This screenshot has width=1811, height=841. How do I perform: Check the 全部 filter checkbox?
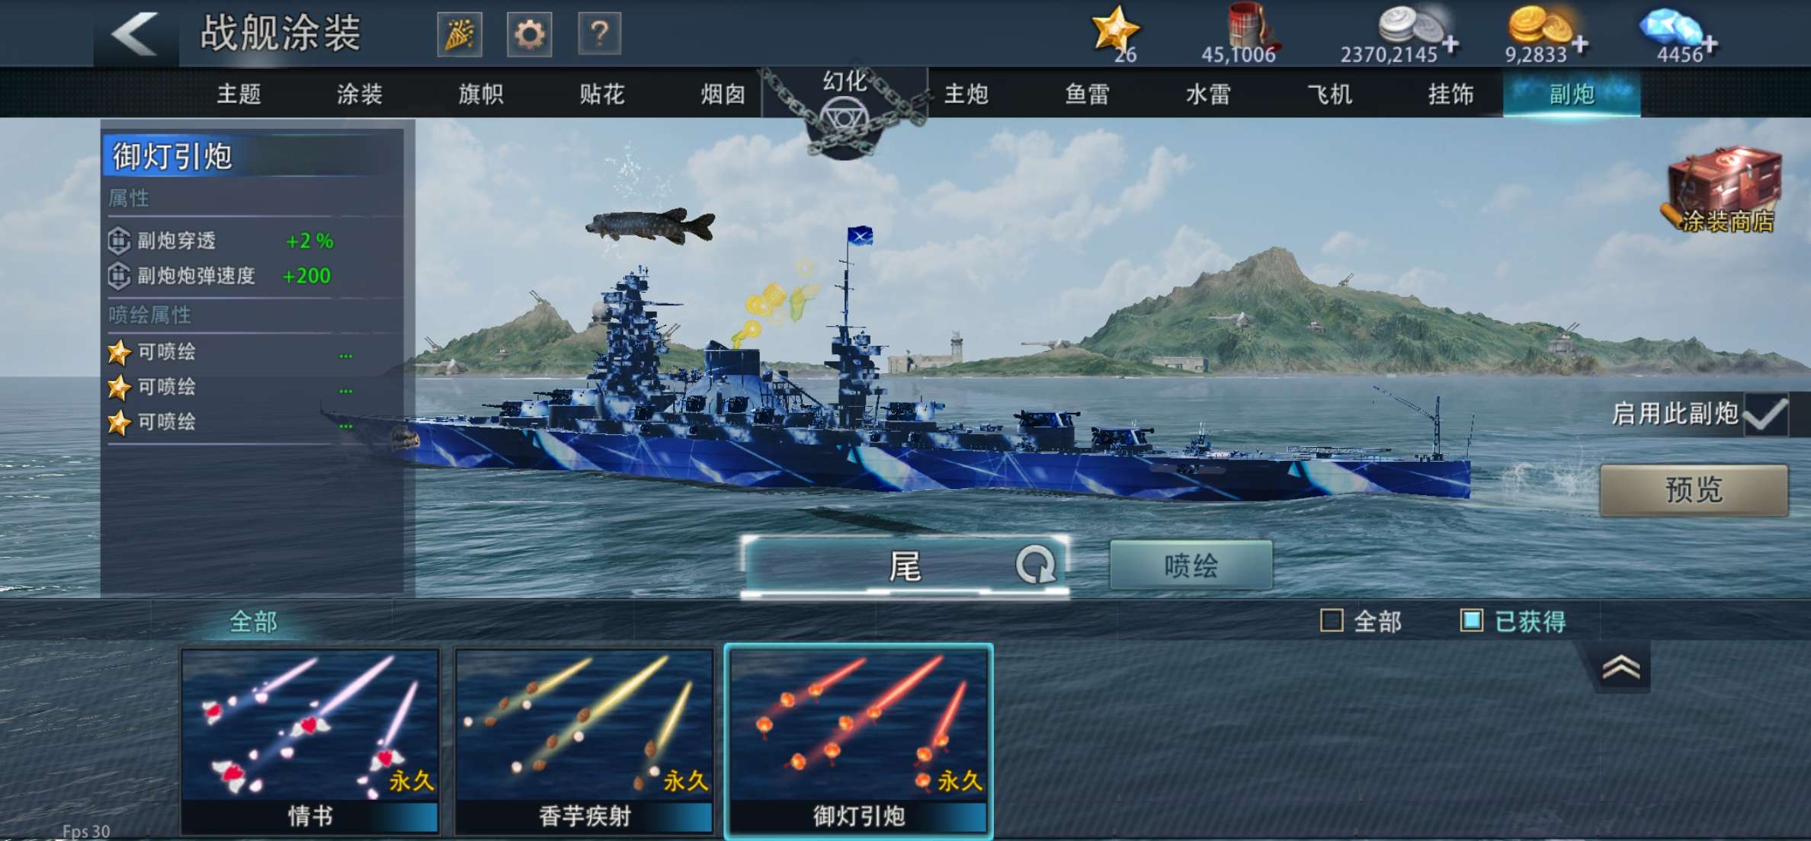click(1332, 621)
